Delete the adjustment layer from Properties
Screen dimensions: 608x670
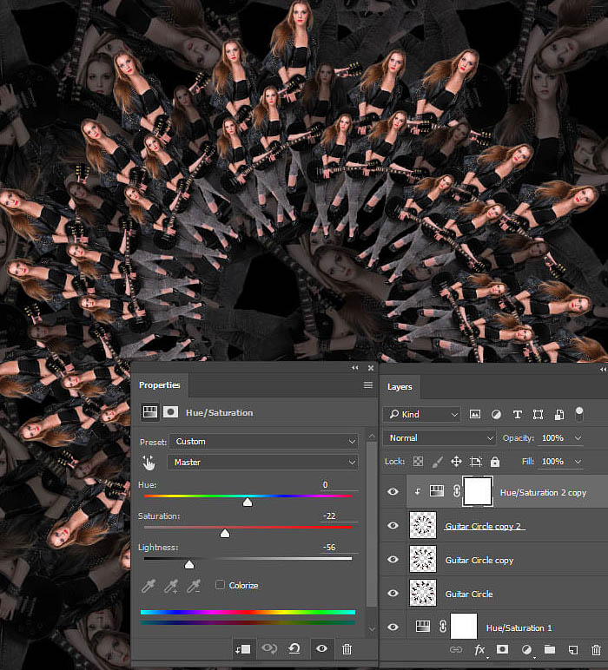[x=347, y=649]
